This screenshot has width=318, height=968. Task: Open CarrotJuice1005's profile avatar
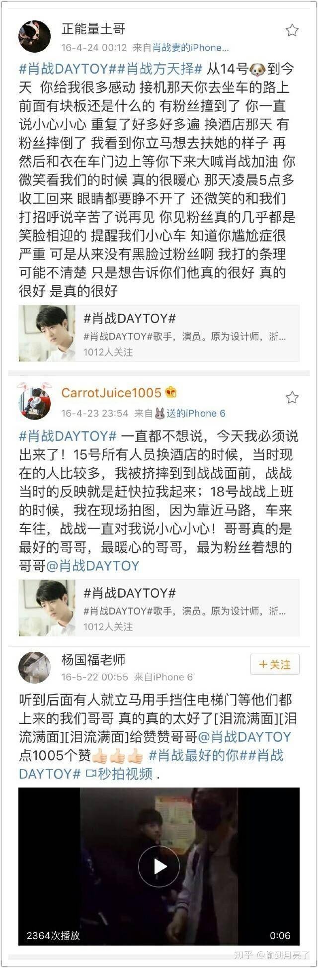[x=34, y=403]
